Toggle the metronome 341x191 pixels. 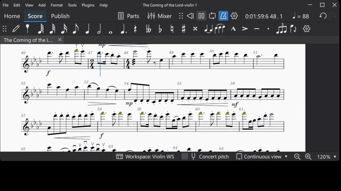point(223,16)
